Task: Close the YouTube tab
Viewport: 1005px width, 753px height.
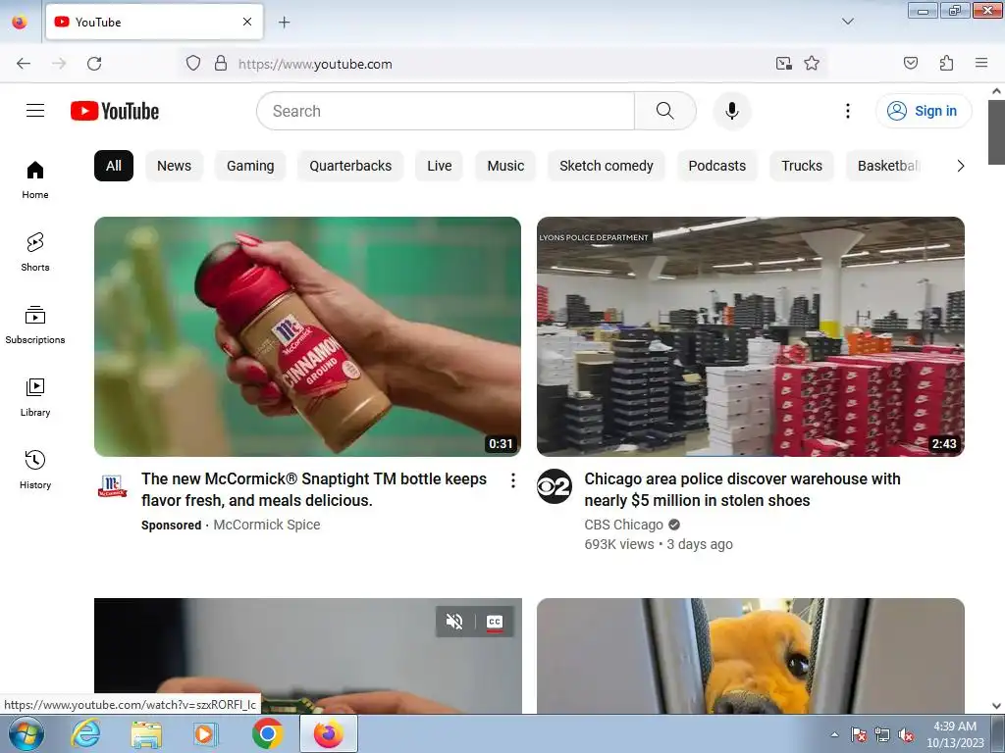Action: [x=246, y=22]
